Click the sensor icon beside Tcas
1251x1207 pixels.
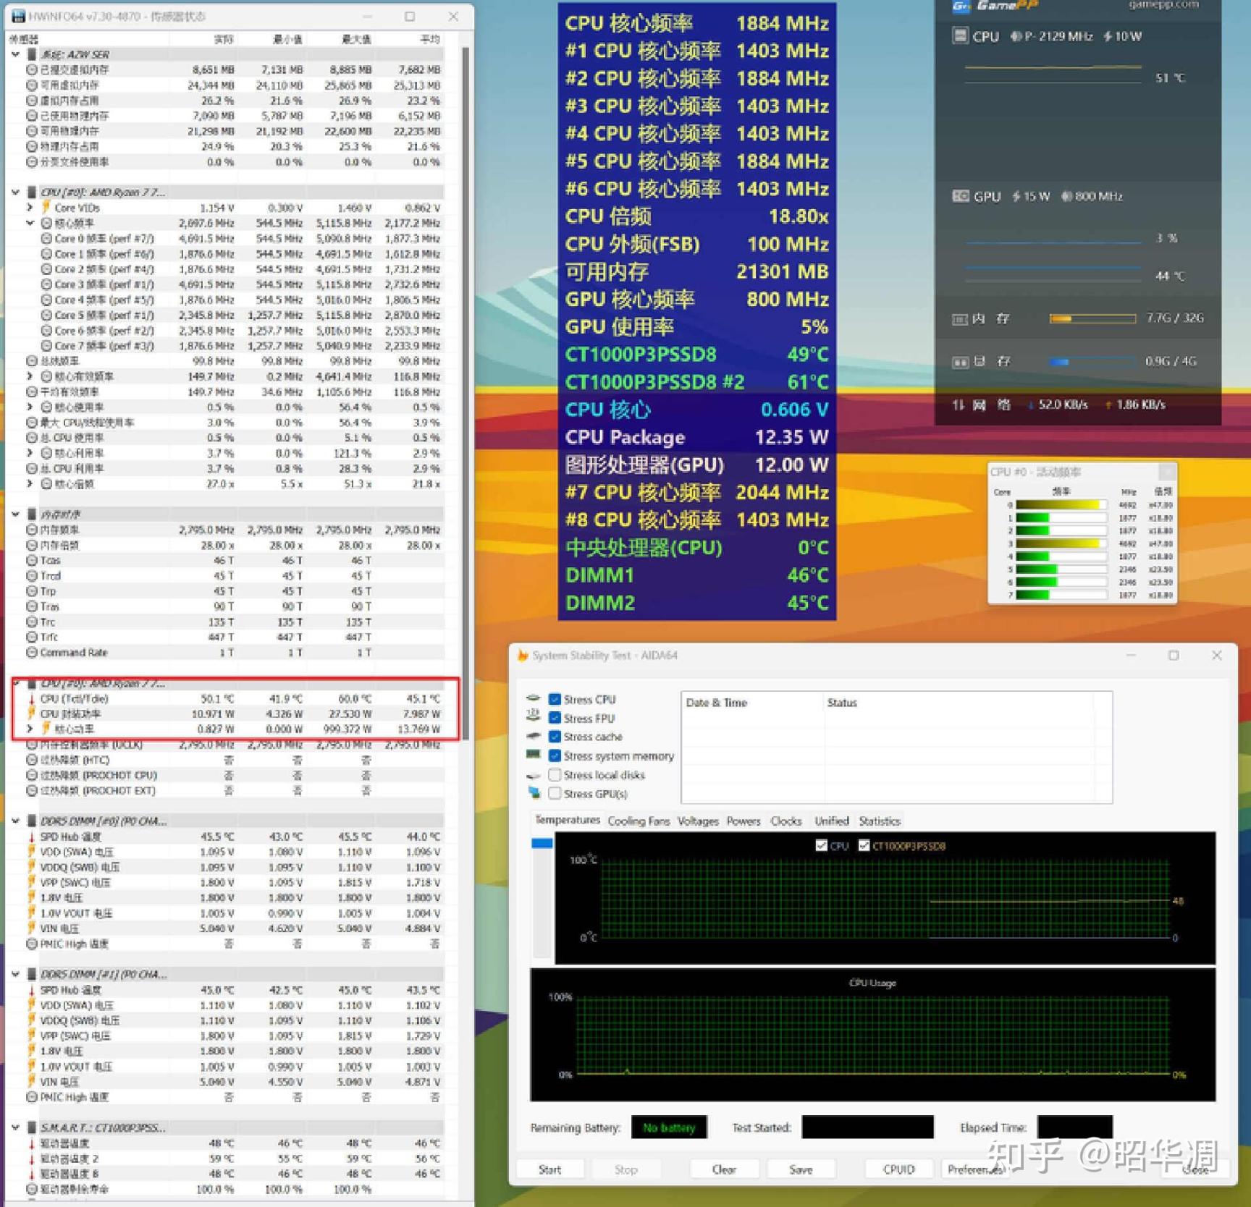pyautogui.click(x=32, y=560)
